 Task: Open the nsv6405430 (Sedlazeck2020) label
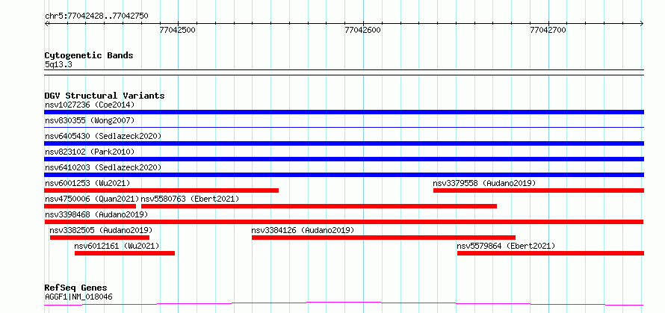103,136
